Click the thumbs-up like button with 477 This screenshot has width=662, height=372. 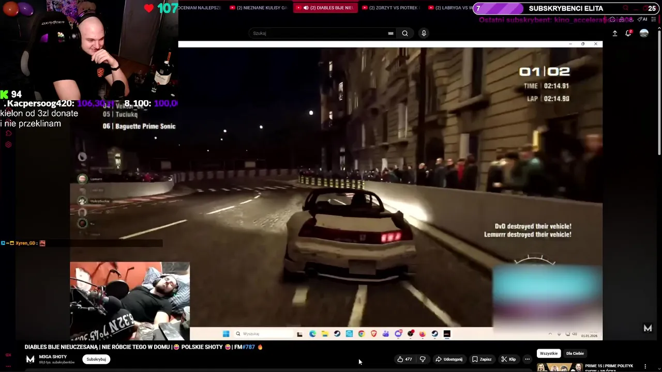(404, 359)
